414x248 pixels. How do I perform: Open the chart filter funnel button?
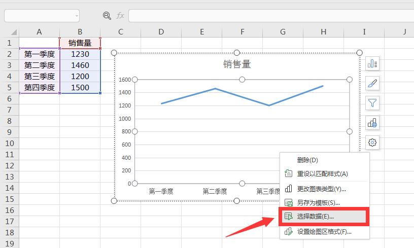click(372, 103)
